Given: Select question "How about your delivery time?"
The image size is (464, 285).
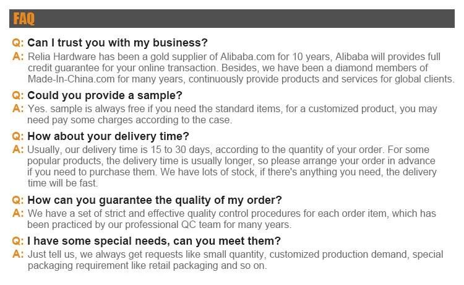Looking at the screenshot, I should (x=108, y=136).
